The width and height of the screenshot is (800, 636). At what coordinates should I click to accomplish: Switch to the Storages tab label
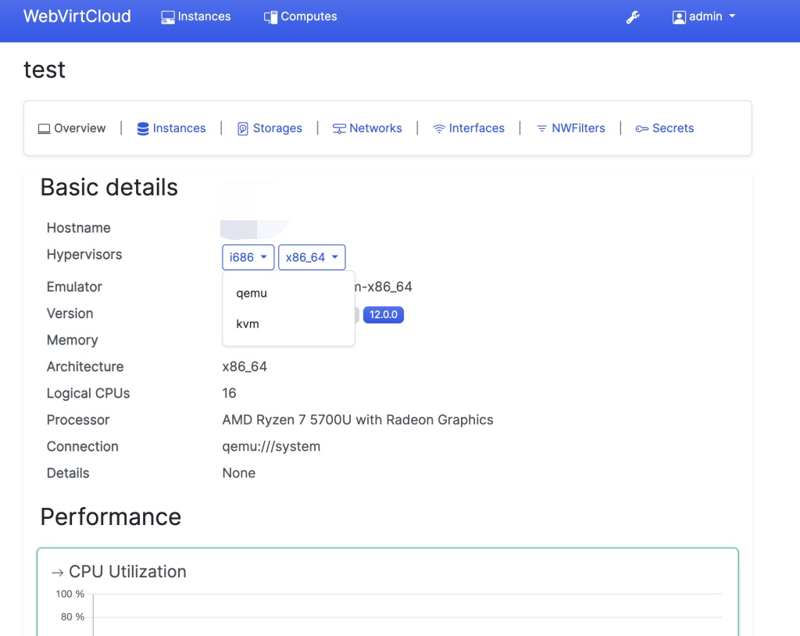(277, 128)
